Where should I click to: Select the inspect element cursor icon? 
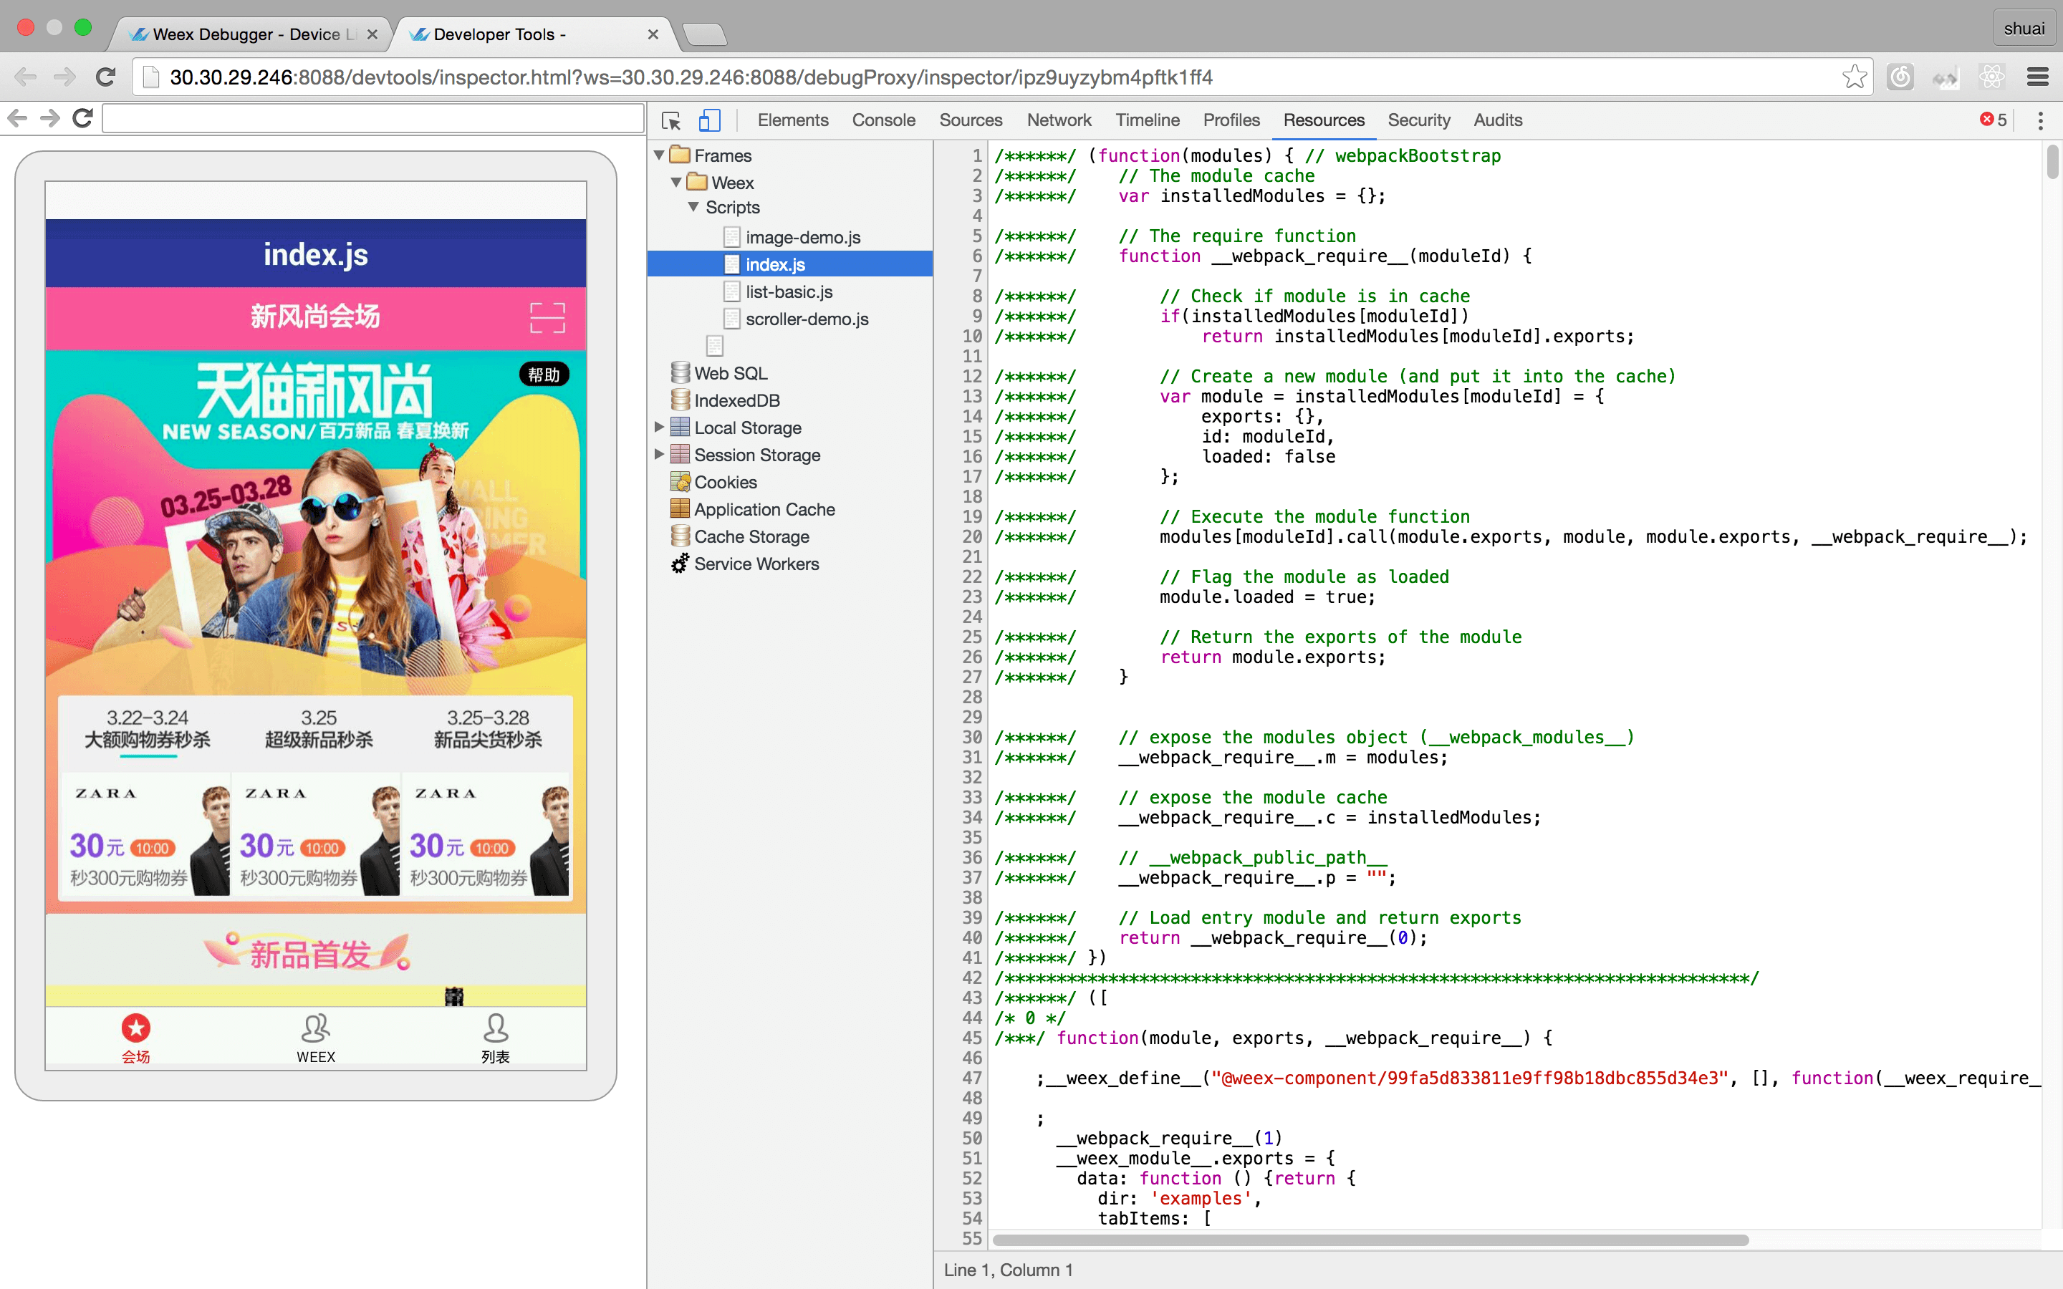(671, 120)
